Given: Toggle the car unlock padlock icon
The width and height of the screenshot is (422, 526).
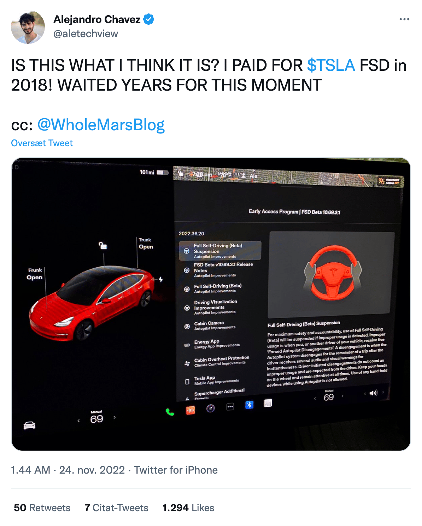Looking at the screenshot, I should [103, 245].
